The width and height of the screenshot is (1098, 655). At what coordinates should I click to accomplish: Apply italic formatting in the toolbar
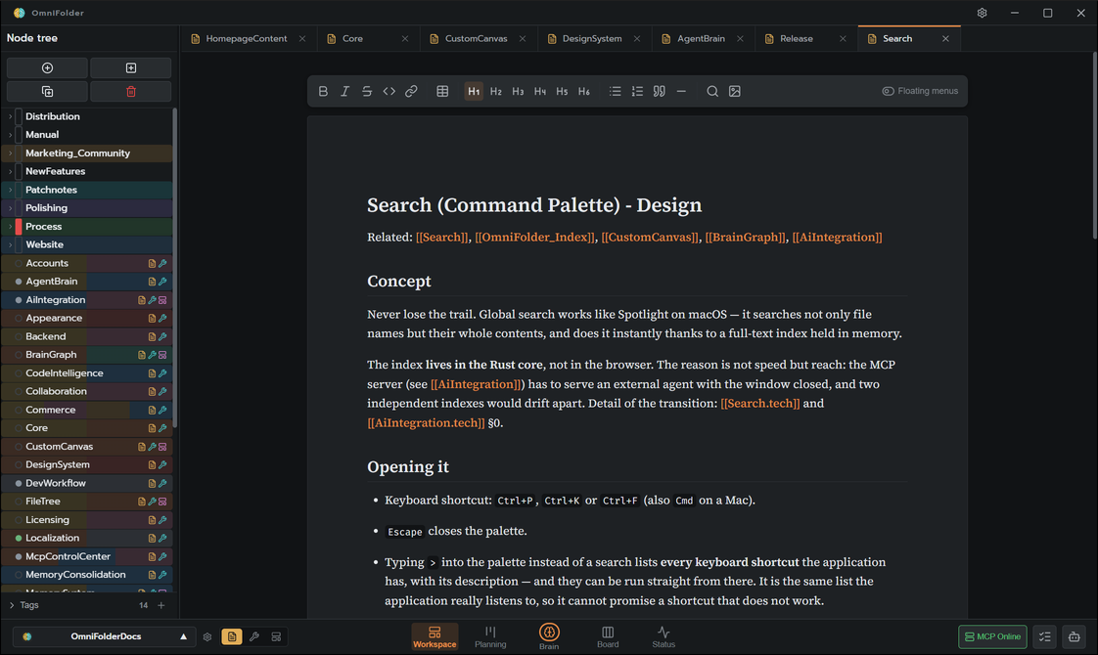tap(344, 91)
